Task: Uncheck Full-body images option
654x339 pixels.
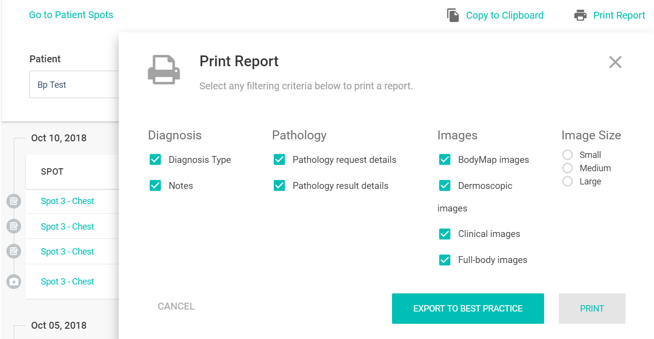Action: coord(445,260)
